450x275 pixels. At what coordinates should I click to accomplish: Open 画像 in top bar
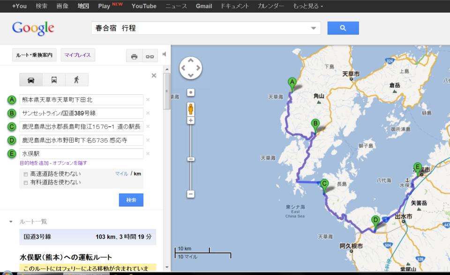[x=62, y=6]
